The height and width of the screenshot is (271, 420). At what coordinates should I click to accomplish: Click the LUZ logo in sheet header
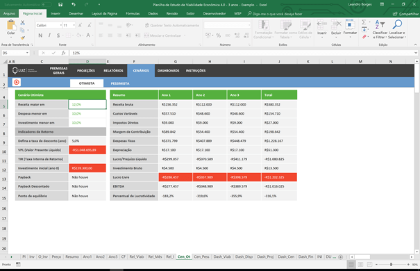tap(24, 70)
